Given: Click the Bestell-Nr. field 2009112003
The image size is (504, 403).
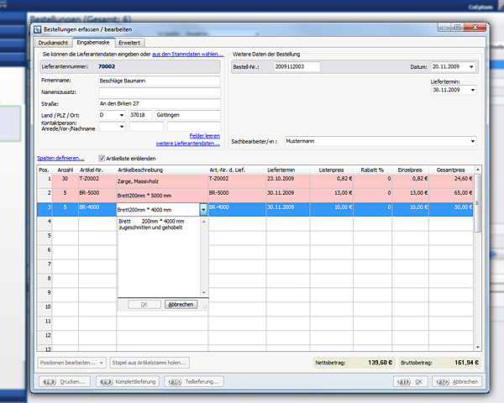Looking at the screenshot, I should (297, 67).
